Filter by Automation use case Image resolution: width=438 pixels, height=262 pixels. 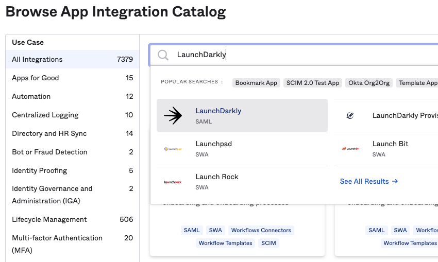pos(72,96)
